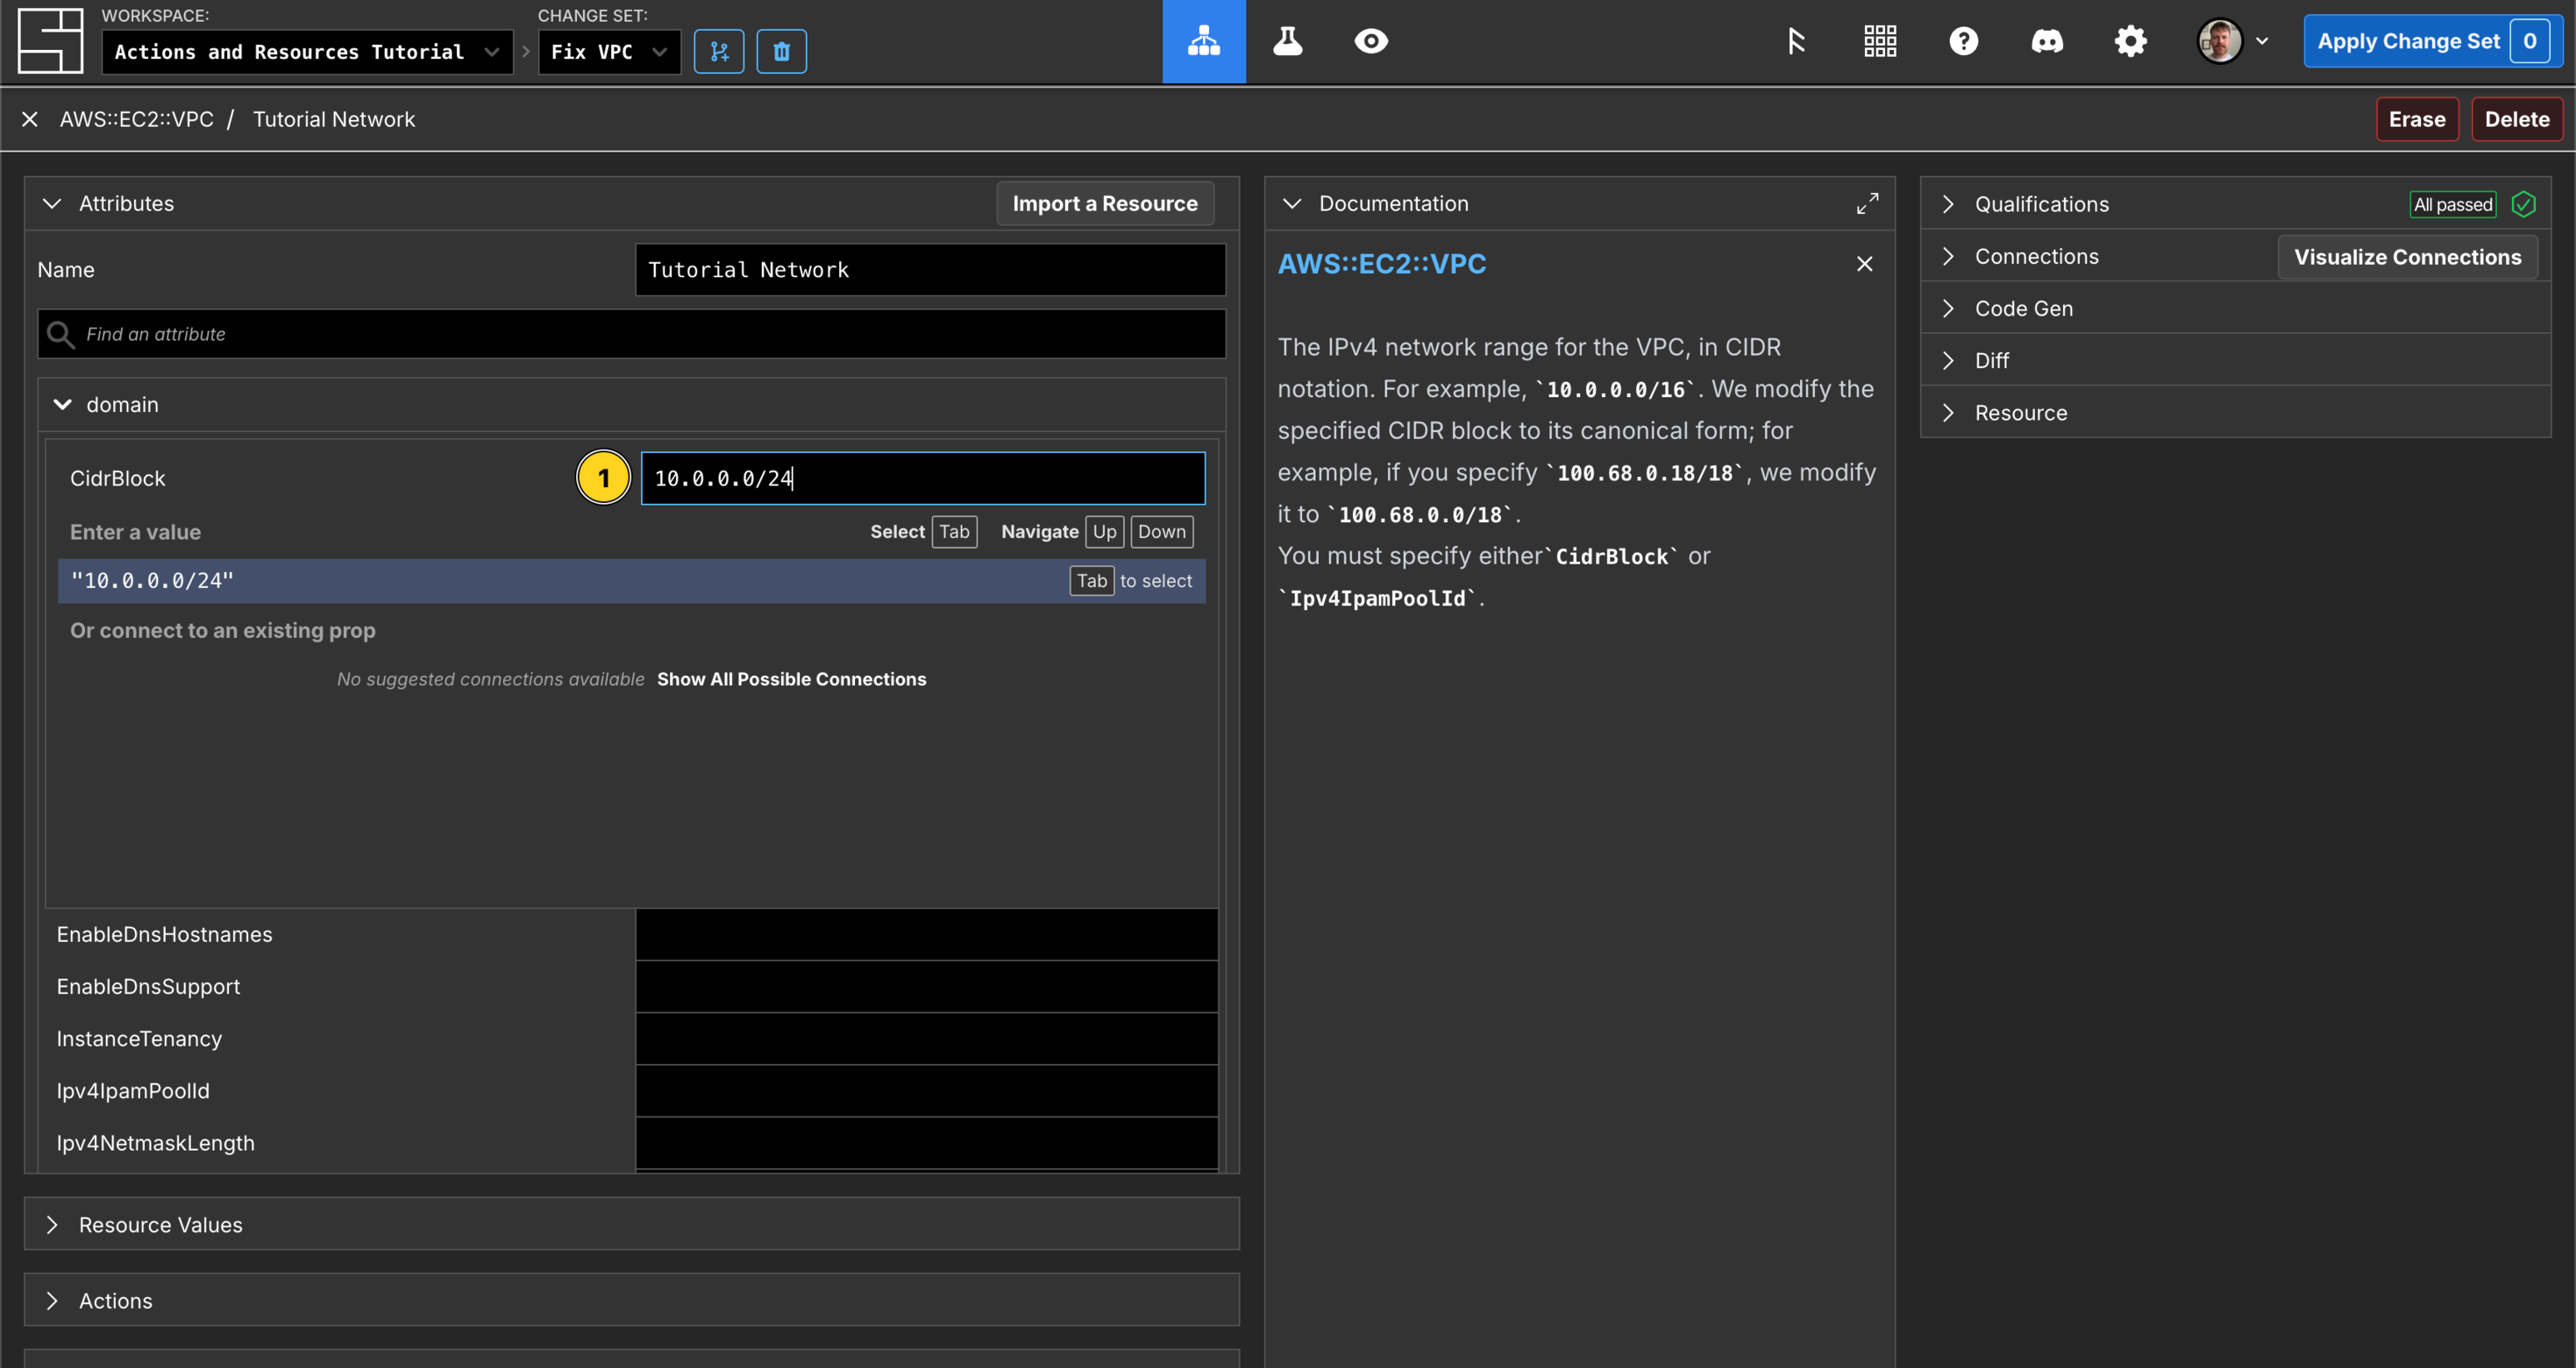Click Show All Possible Connections
The height and width of the screenshot is (1368, 2576).
(x=791, y=678)
